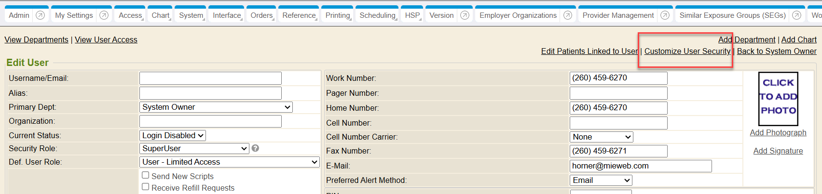Click the Username/Email input field
822x194 pixels.
[210, 78]
